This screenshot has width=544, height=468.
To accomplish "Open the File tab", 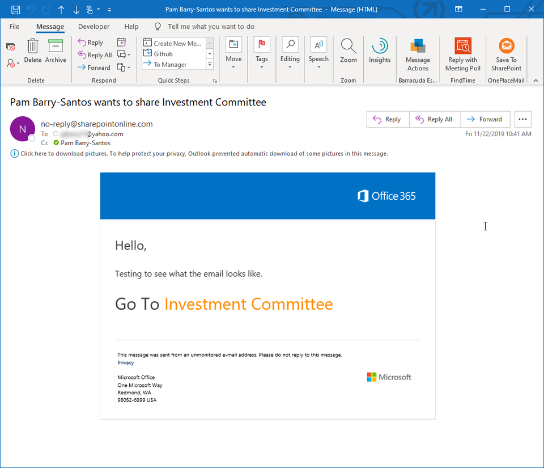I will (x=14, y=27).
